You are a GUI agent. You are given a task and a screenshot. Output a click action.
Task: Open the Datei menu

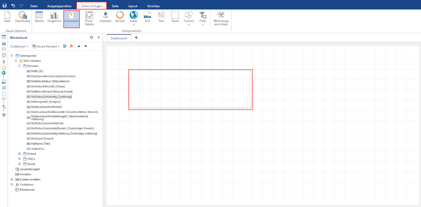34,6
